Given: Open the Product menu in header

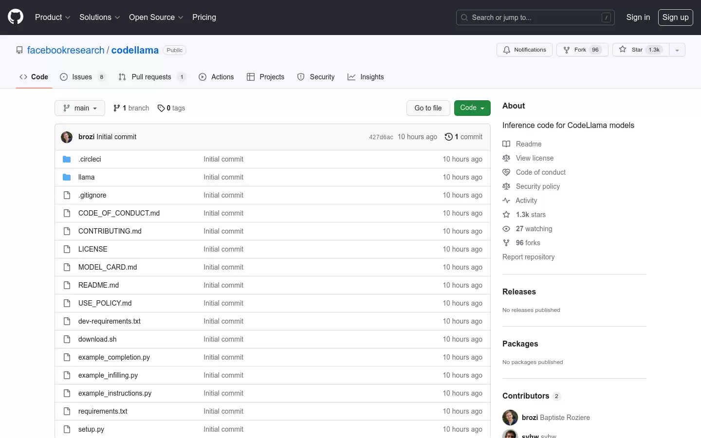Looking at the screenshot, I should 53,17.
